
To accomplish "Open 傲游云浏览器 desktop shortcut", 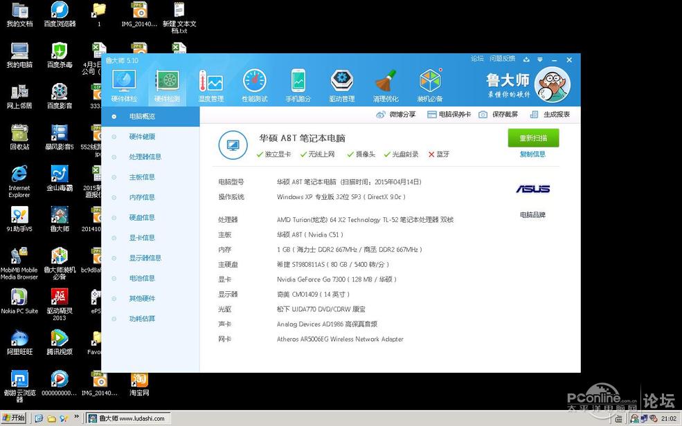I will [x=19, y=387].
